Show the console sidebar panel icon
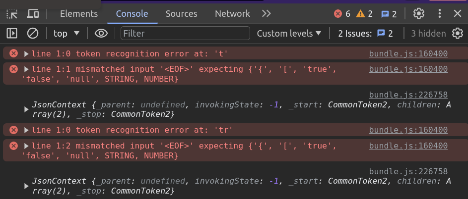 [12, 33]
